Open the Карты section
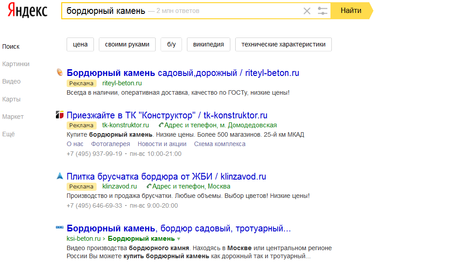This screenshot has height=264, width=449. [x=11, y=99]
